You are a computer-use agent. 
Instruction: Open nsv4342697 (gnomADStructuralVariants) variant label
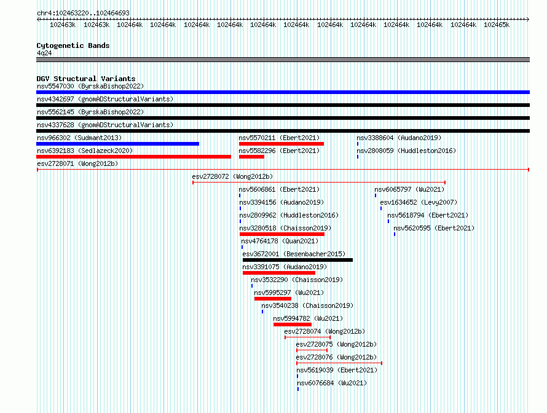105,99
